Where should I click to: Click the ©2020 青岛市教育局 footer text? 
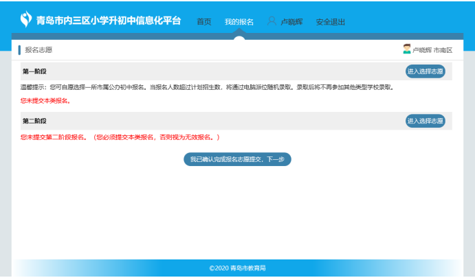(x=237, y=268)
